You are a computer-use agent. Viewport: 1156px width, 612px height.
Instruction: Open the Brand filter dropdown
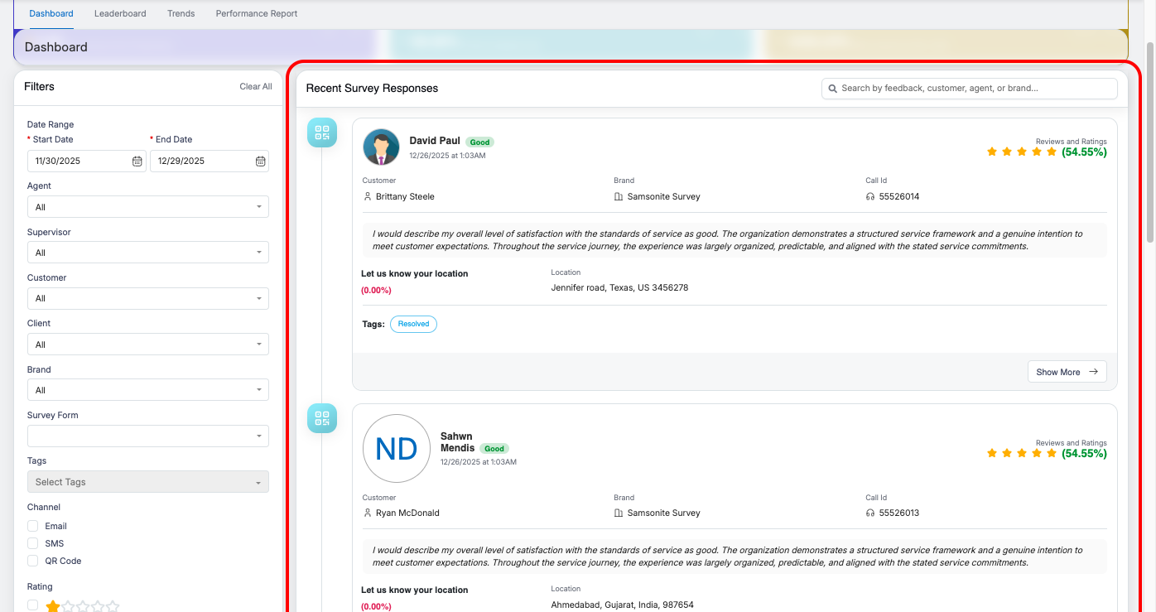coord(147,390)
